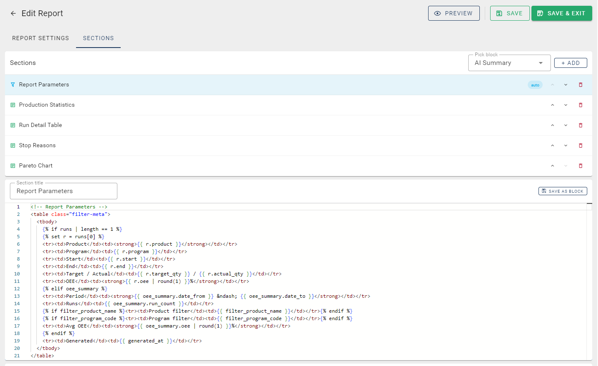Click the '<!-- Report Parameters -->' comment line
Image resolution: width=598 pixels, height=366 pixels.
pos(69,207)
